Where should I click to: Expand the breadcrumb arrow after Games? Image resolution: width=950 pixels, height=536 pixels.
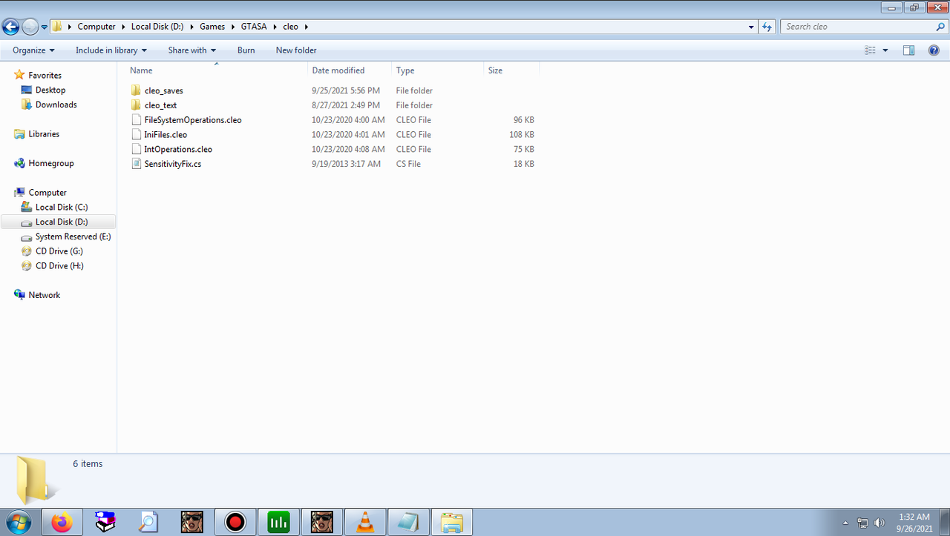[232, 27]
